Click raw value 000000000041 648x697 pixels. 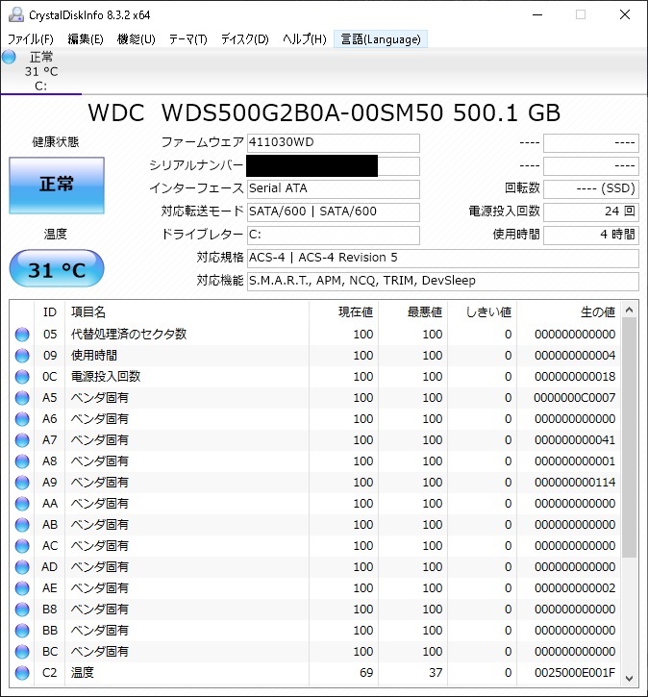pos(575,440)
